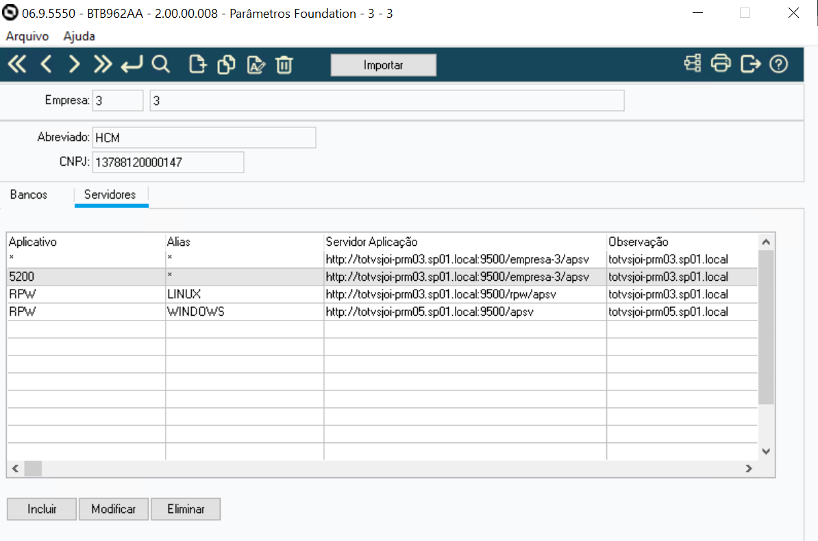
Task: Open the Arquivo menu
Action: coord(26,36)
